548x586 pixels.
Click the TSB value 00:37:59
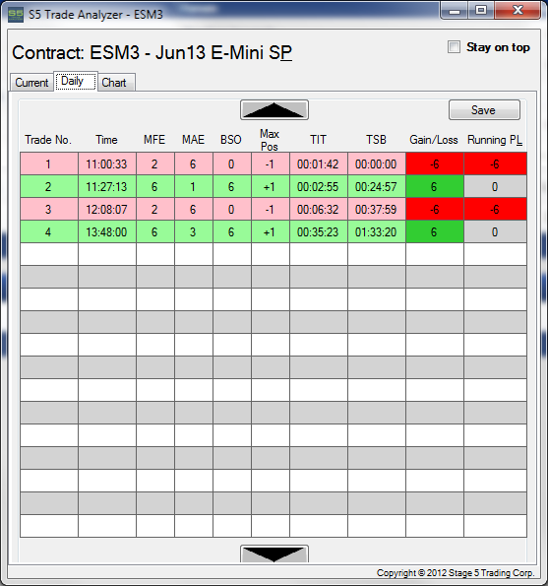(x=376, y=209)
